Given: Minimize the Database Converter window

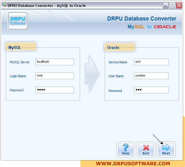Looking at the screenshot, I should pos(166,5).
